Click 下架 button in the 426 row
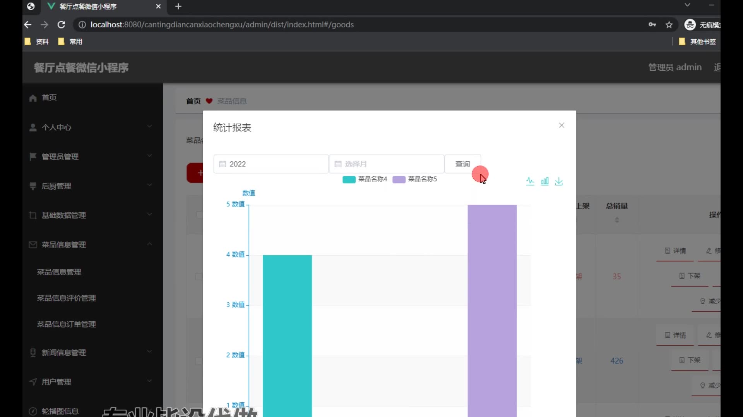The width and height of the screenshot is (743, 417). tap(690, 360)
